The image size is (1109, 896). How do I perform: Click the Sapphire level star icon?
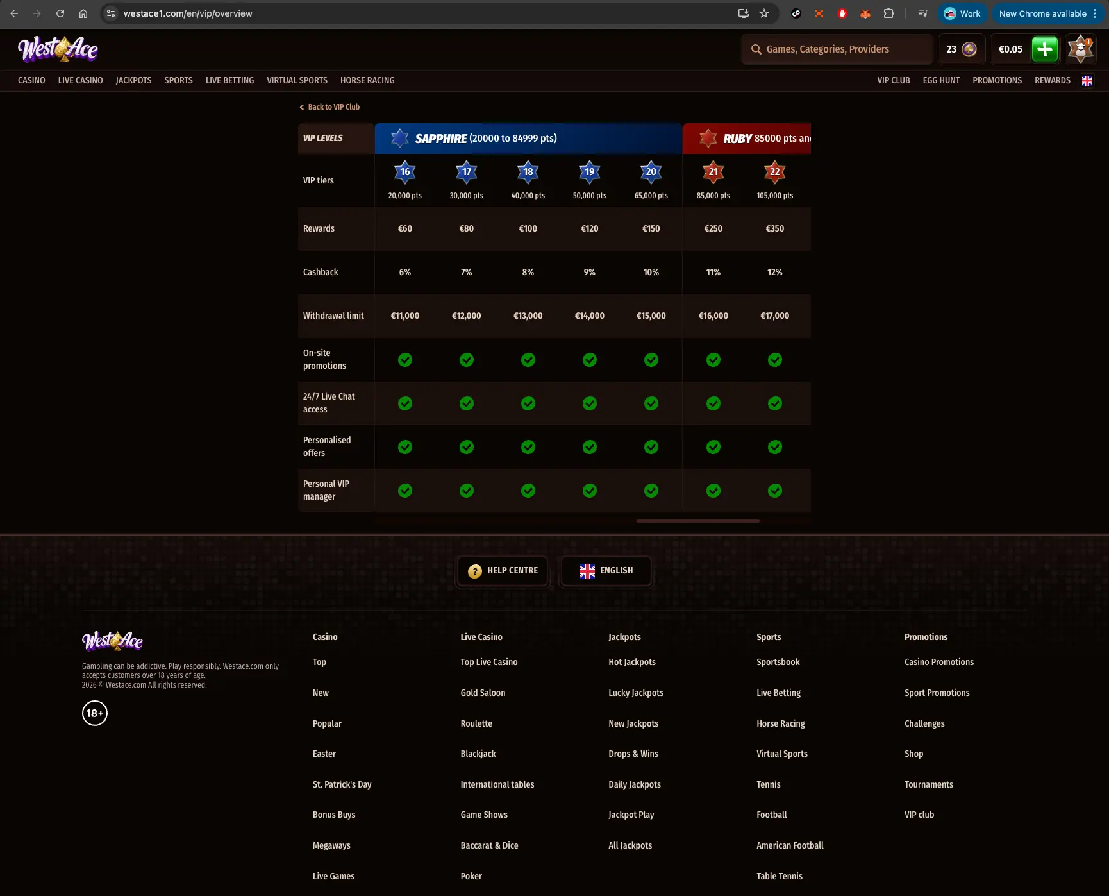[400, 138]
